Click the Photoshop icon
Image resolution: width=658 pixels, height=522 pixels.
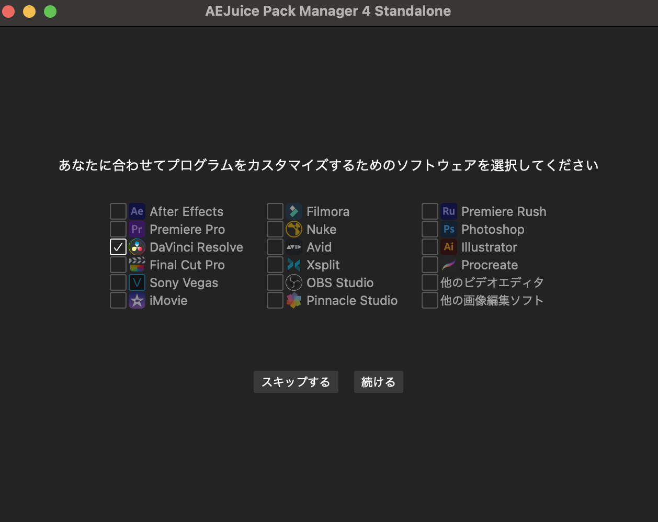click(448, 229)
